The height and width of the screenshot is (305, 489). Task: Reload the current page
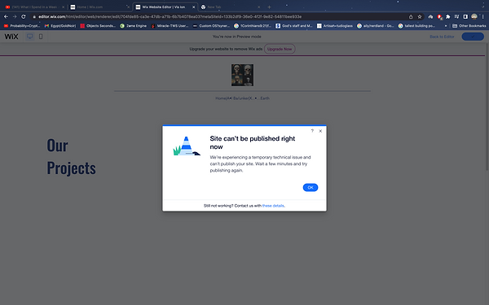pyautogui.click(x=24, y=16)
